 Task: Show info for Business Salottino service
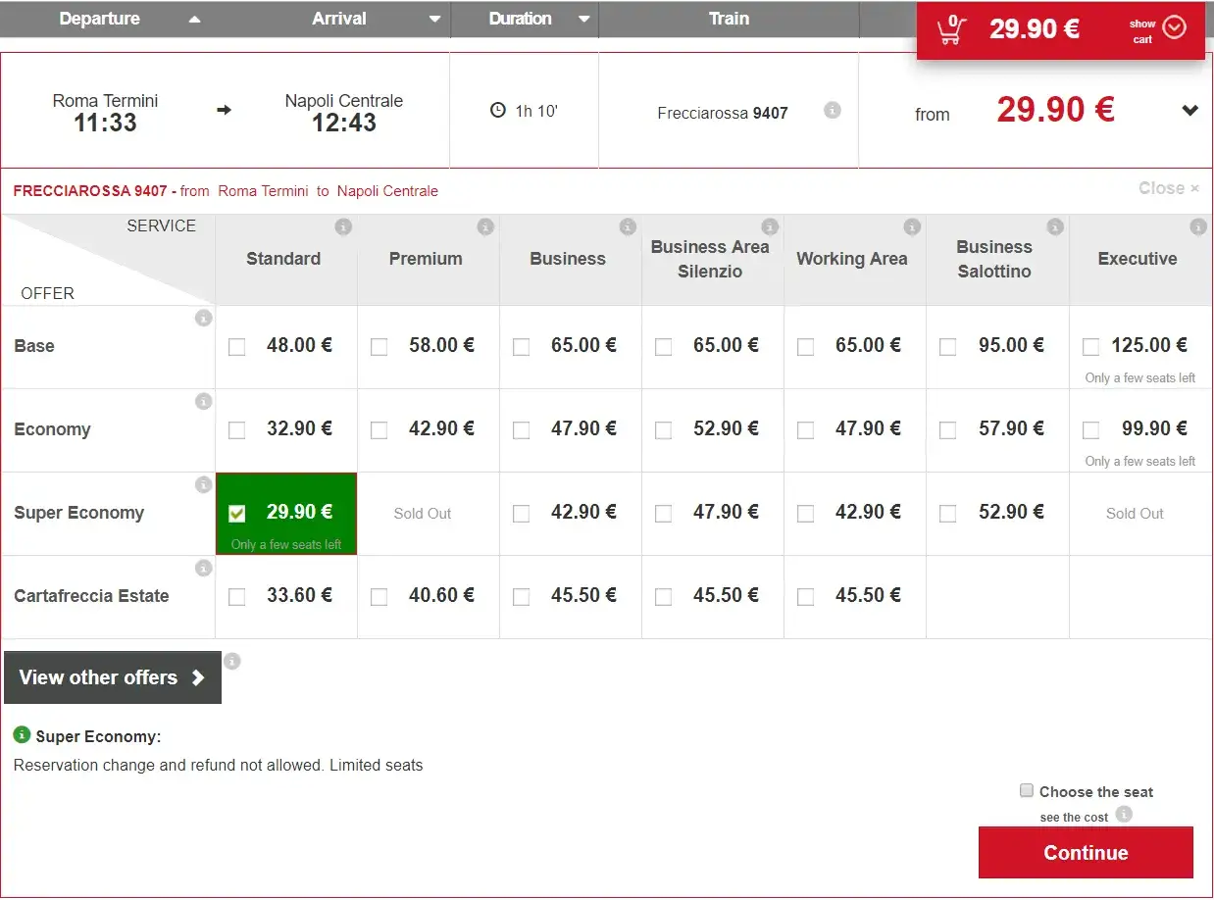point(1055,227)
